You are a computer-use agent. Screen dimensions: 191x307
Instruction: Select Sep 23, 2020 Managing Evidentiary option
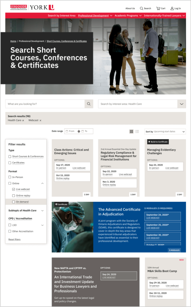(x=165, y=166)
